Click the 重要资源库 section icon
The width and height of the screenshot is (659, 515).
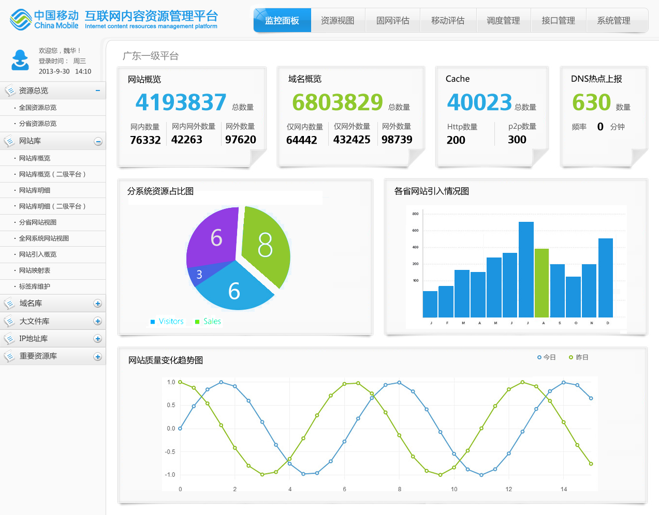(x=9, y=356)
